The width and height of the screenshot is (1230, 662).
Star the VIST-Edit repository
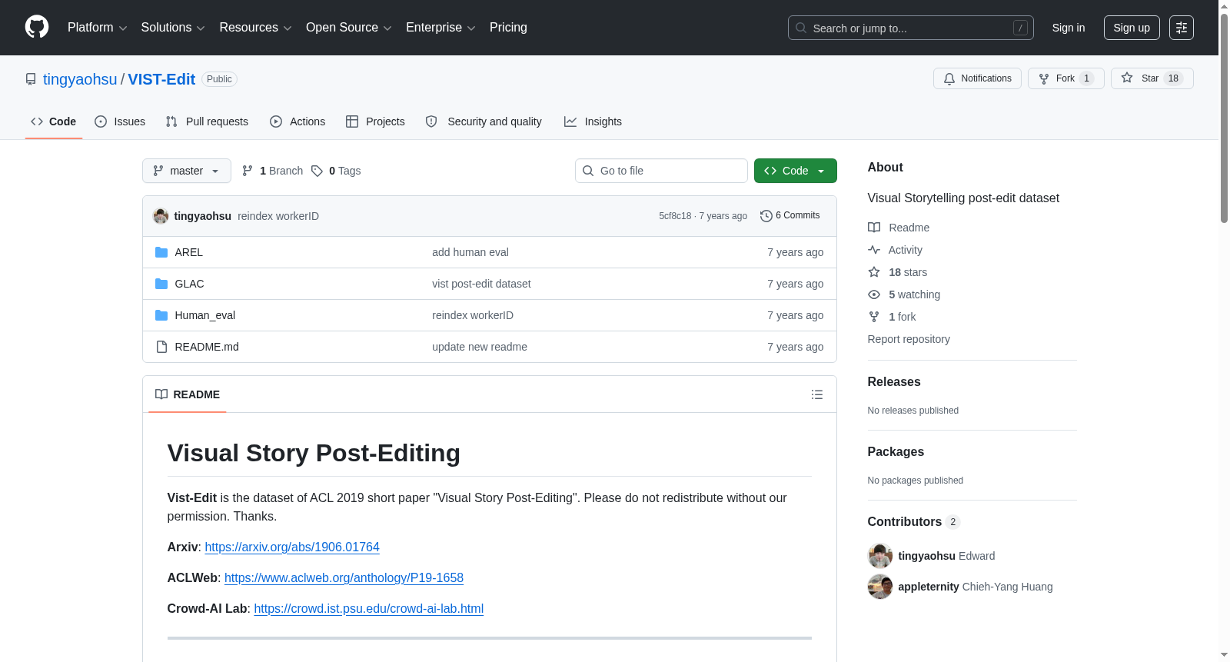click(1152, 78)
